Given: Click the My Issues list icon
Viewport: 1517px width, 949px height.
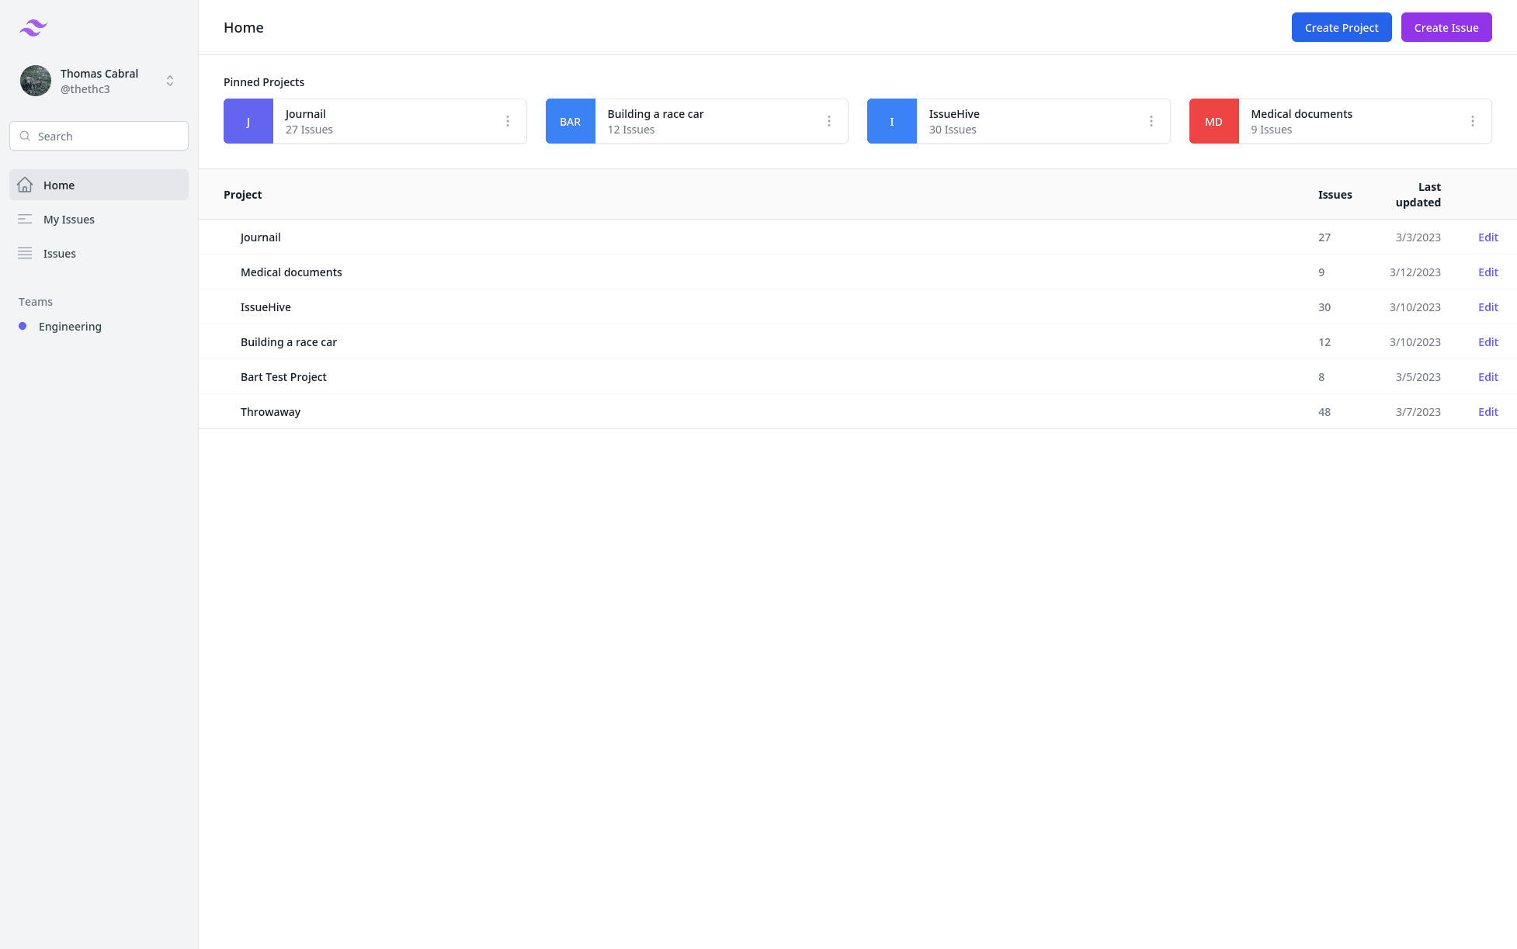Looking at the screenshot, I should [x=25, y=219].
